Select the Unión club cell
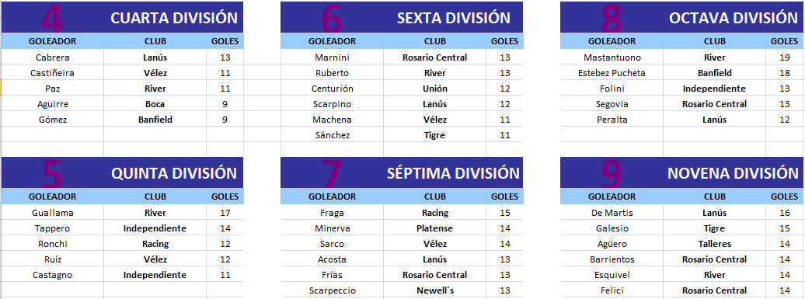Screen dimensions: 805x299 [x=435, y=89]
